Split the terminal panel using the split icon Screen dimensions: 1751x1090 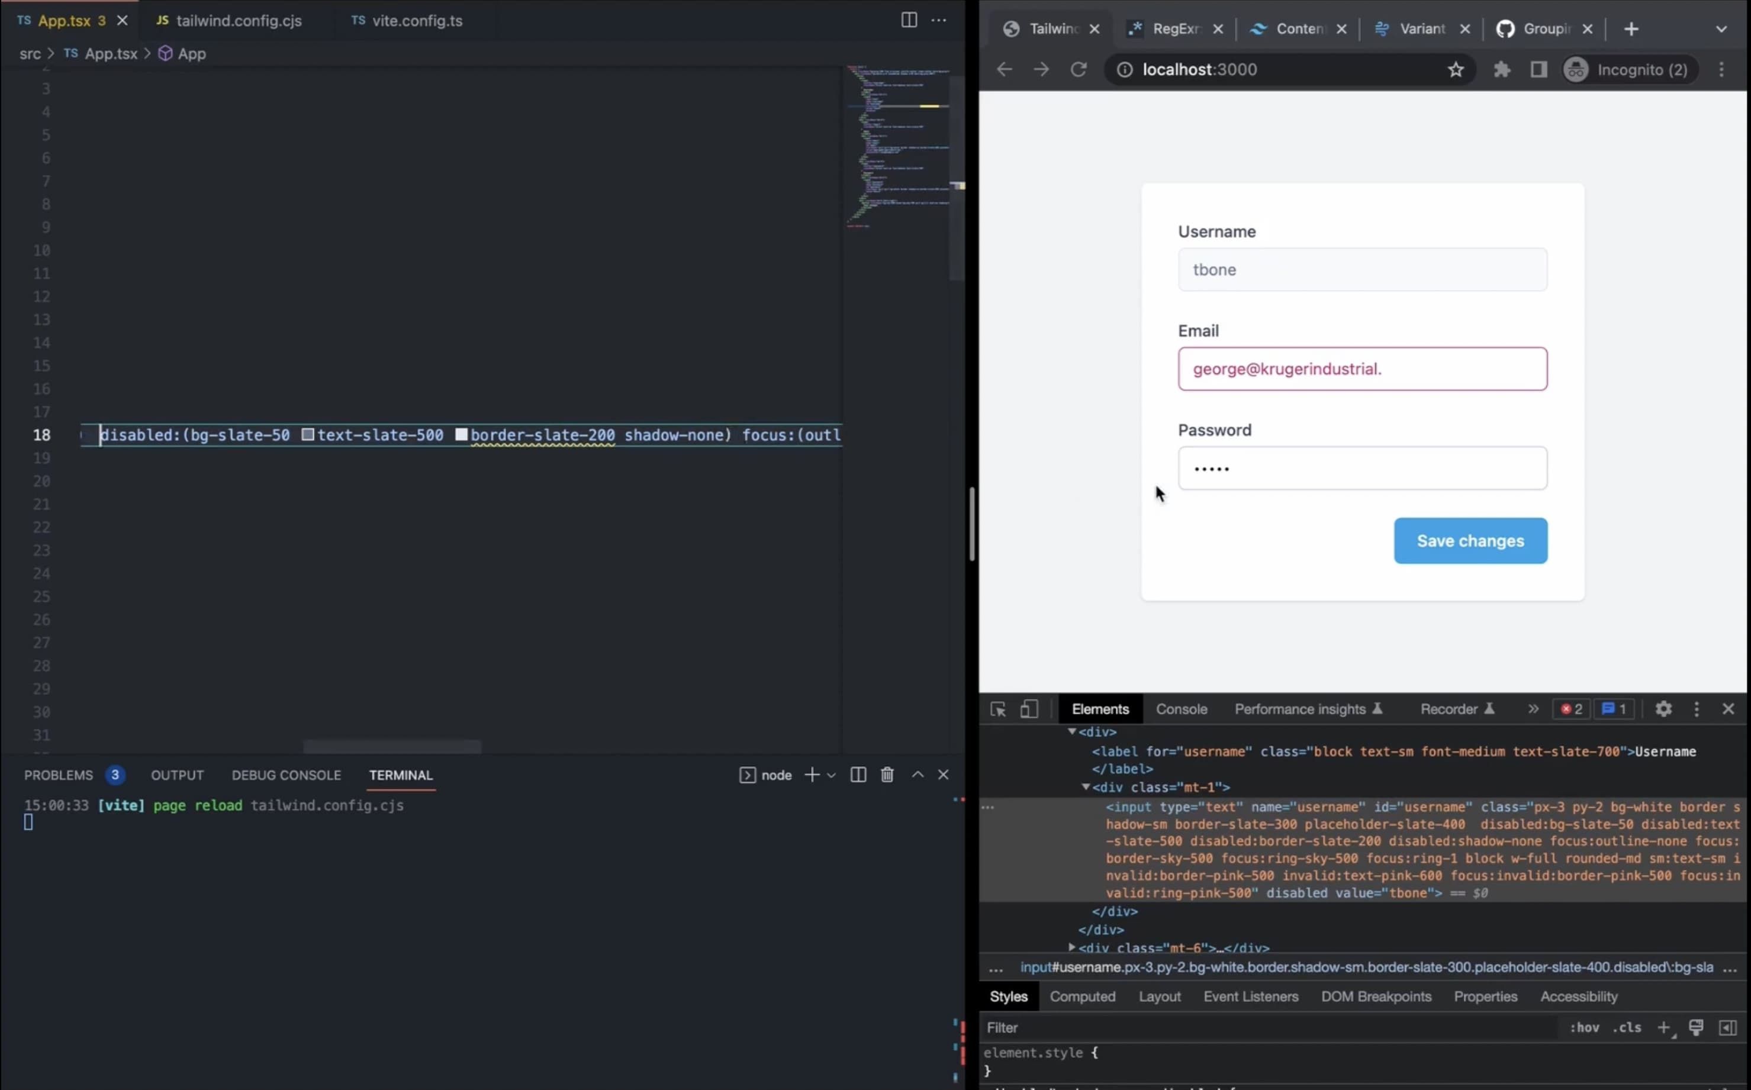coord(858,774)
